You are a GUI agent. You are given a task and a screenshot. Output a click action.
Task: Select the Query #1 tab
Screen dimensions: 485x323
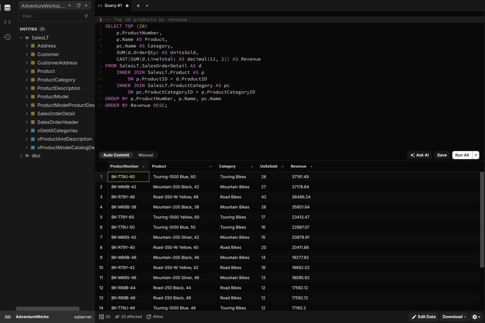pos(113,6)
